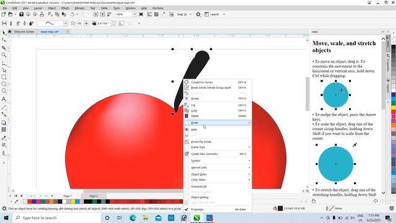Click the Save disk icon
This screenshot has width=396, height=223.
point(22,14)
